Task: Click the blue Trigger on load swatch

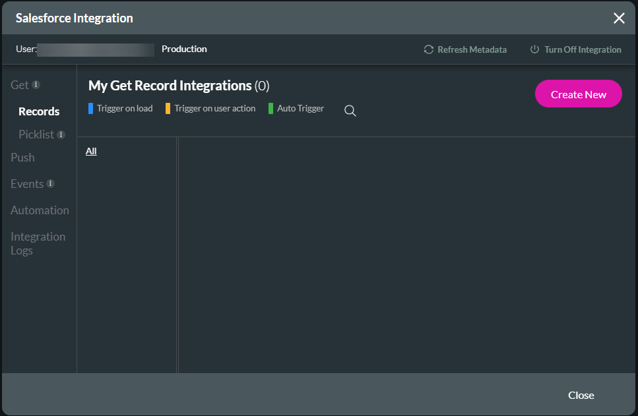Action: 91,109
